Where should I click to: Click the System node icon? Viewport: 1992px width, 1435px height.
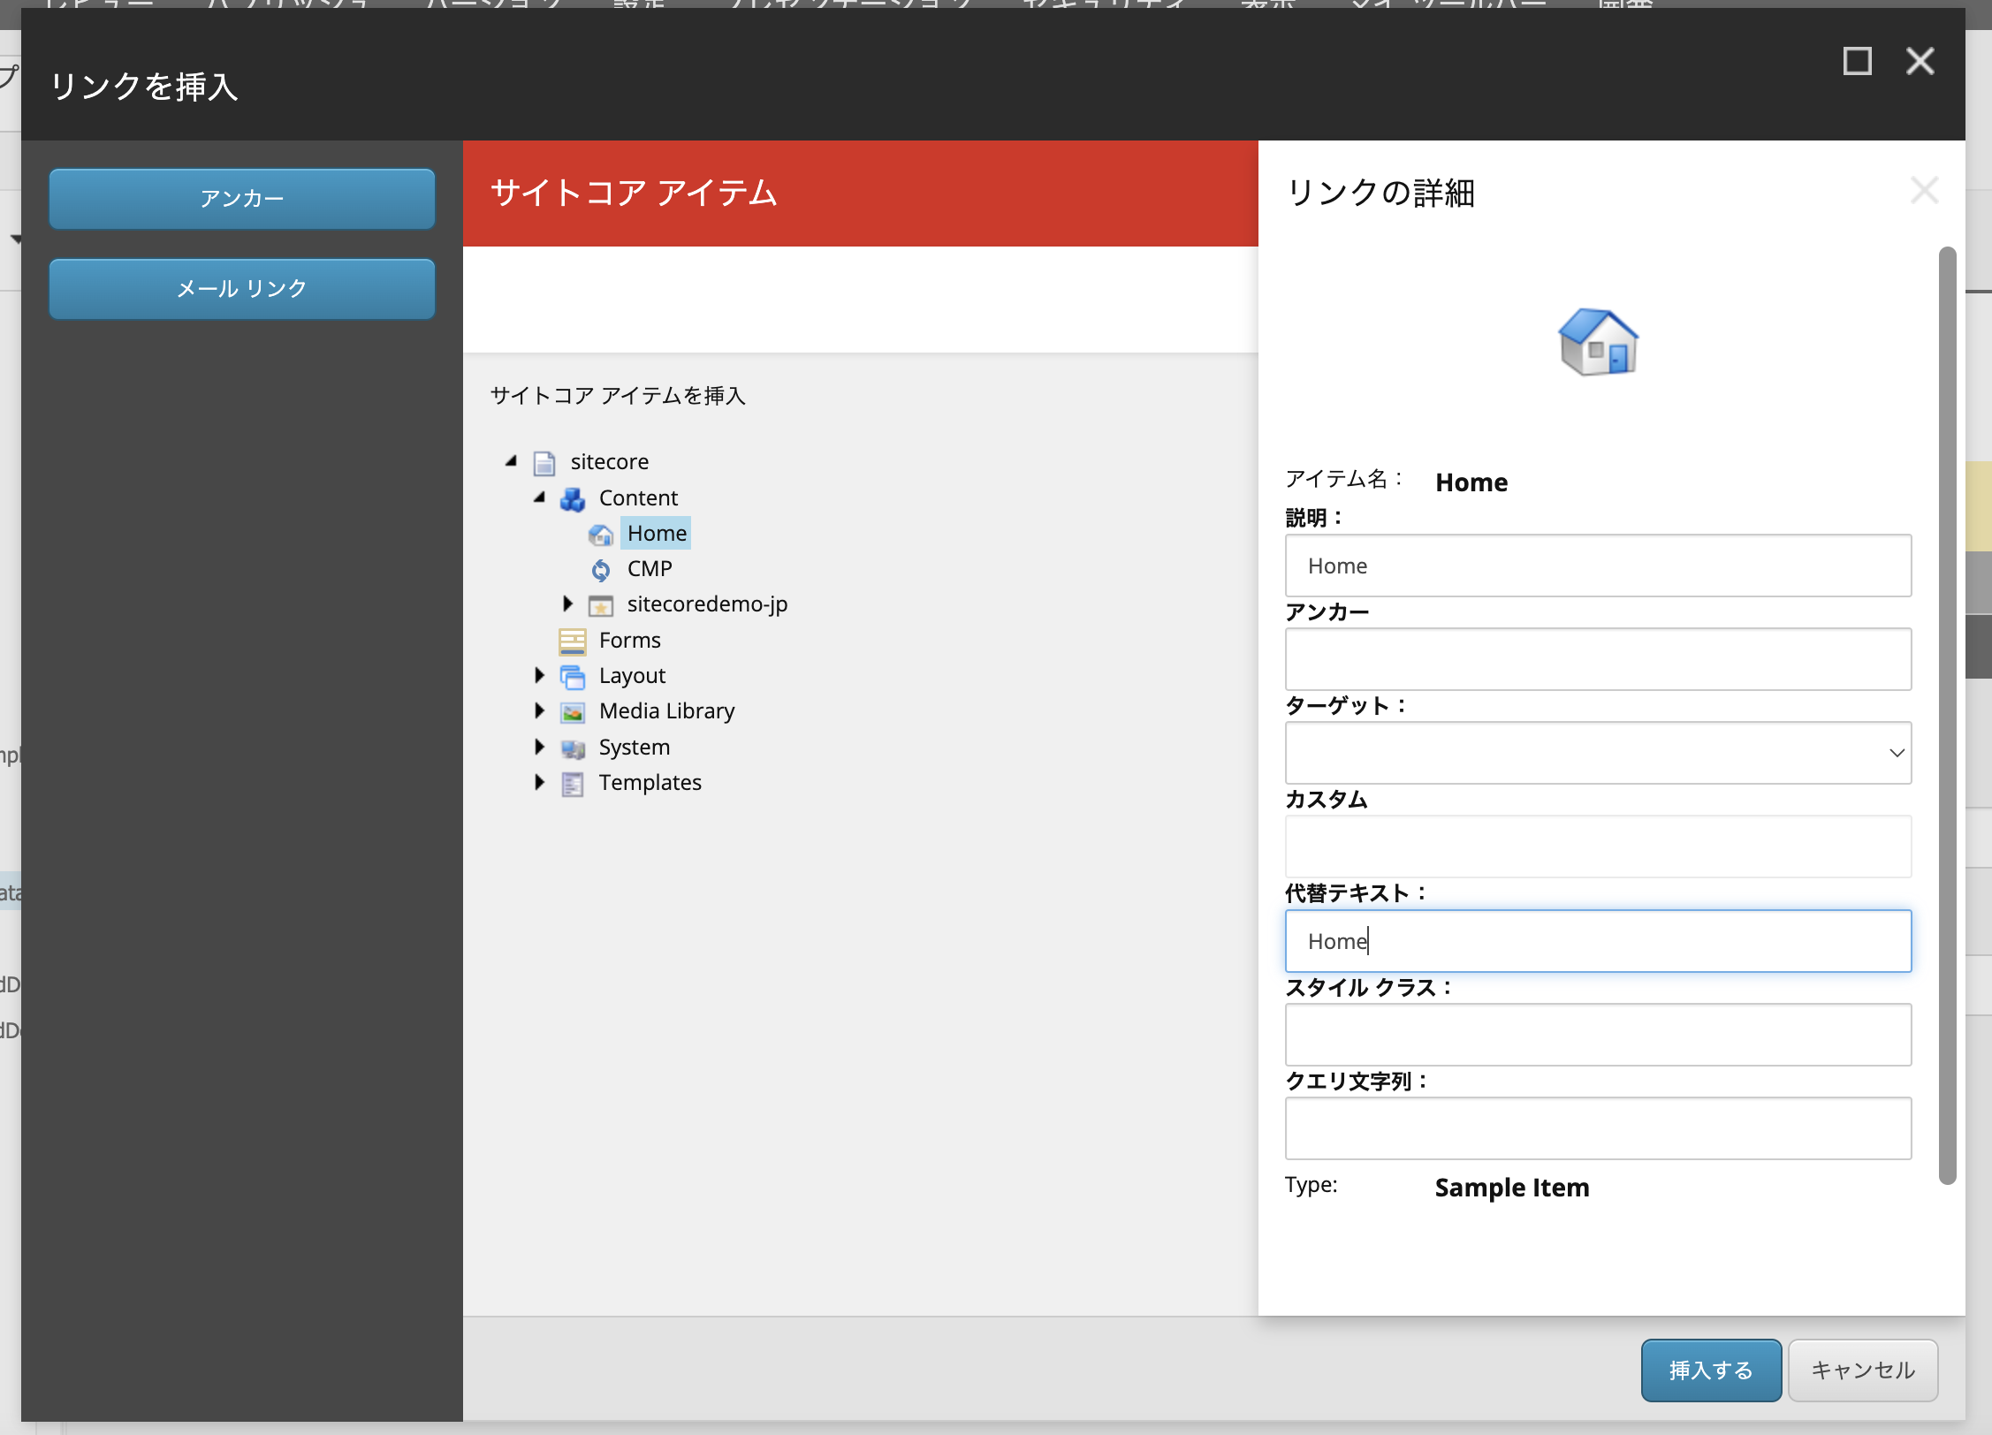pos(573,748)
